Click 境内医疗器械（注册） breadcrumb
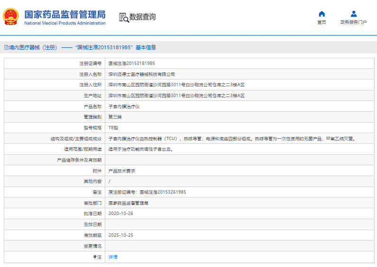Image resolution: width=377 pixels, height=267 pixels. (33, 47)
